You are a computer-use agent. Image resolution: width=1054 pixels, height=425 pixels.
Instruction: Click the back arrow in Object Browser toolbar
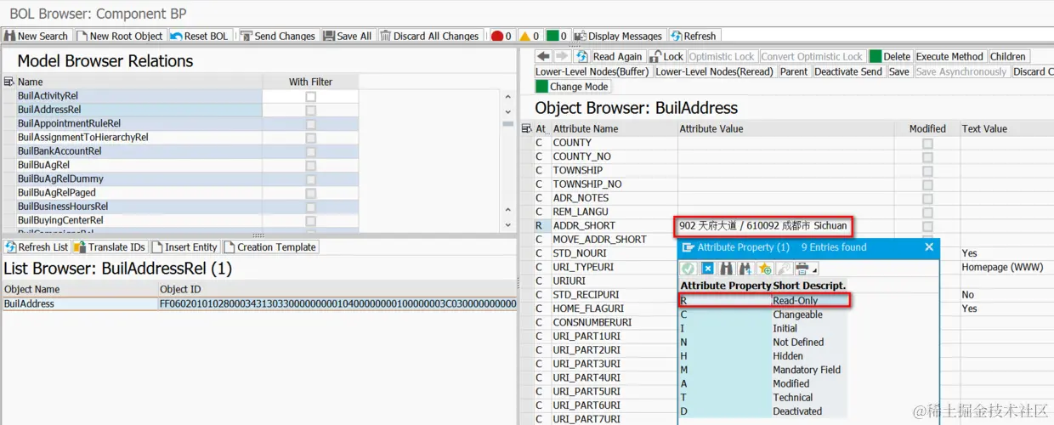[544, 56]
